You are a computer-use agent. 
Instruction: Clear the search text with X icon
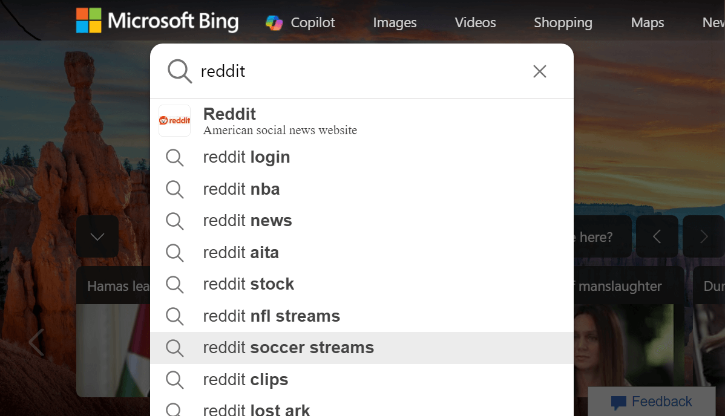tap(540, 71)
